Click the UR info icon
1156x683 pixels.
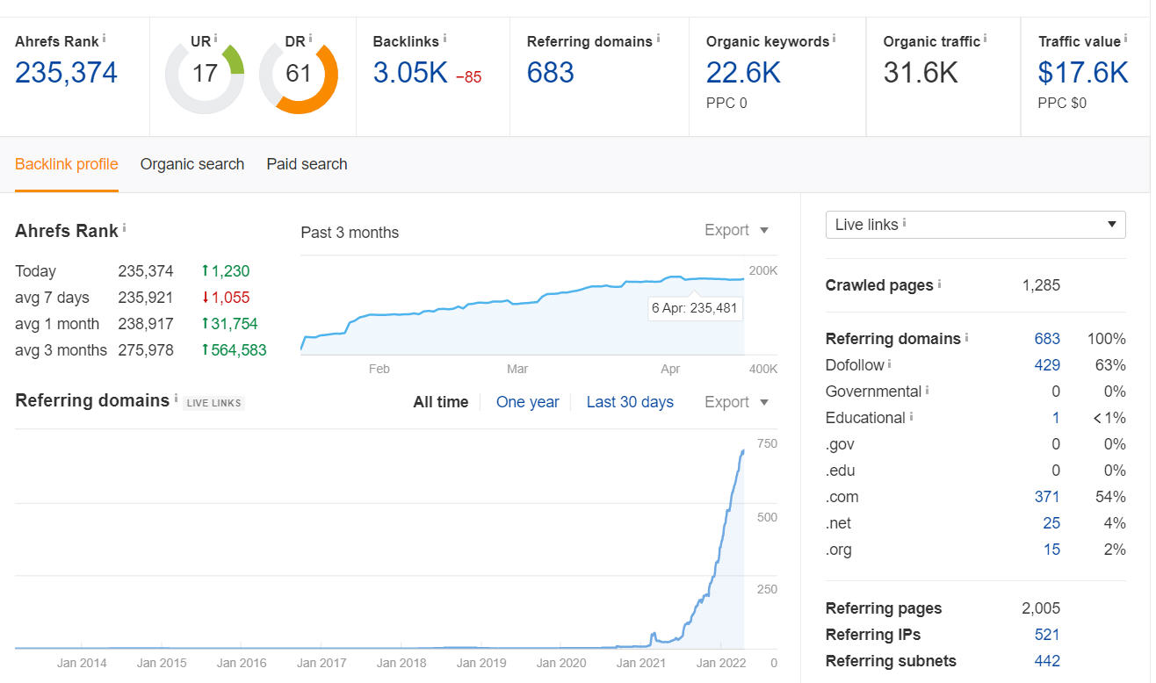215,38
